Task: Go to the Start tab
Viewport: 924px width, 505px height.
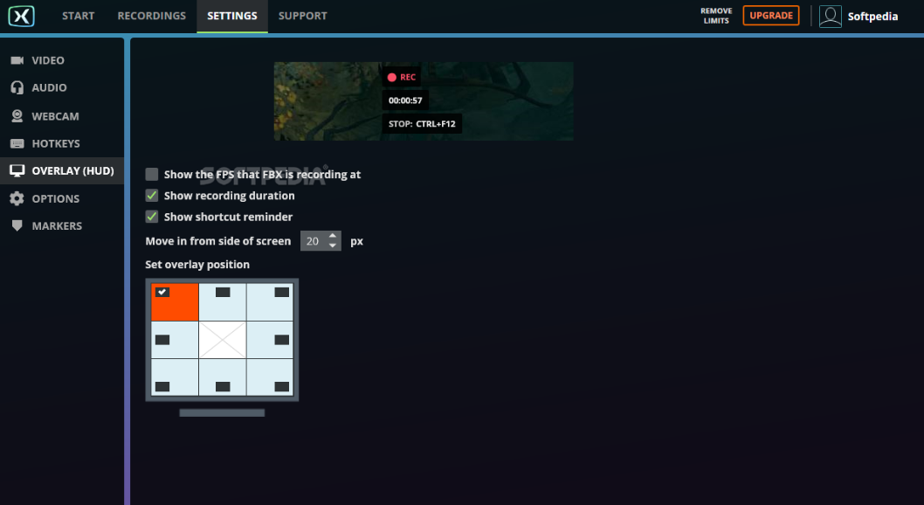Action: [x=79, y=16]
